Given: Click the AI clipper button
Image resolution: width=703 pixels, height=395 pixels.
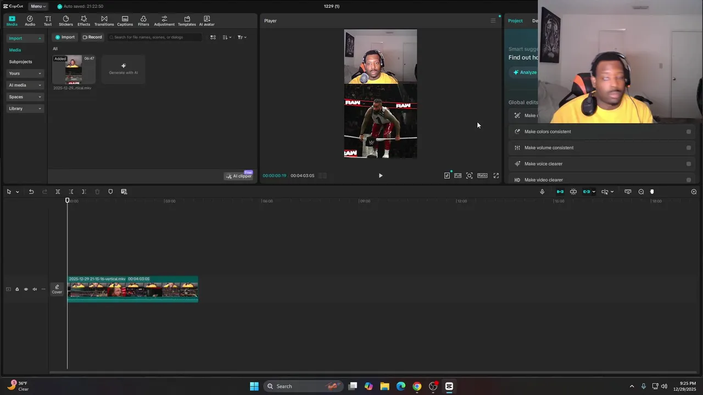Looking at the screenshot, I should [239, 176].
